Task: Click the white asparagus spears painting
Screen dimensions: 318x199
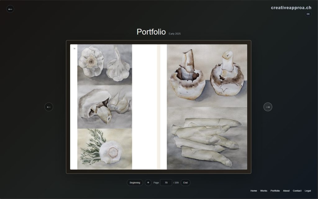Action: [207, 138]
